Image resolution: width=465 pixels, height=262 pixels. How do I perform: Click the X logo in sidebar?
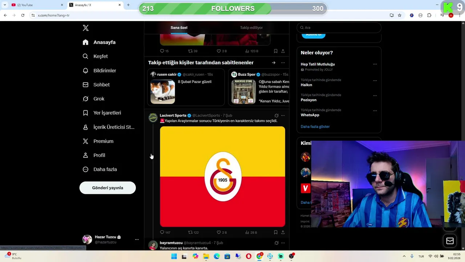pos(86,28)
